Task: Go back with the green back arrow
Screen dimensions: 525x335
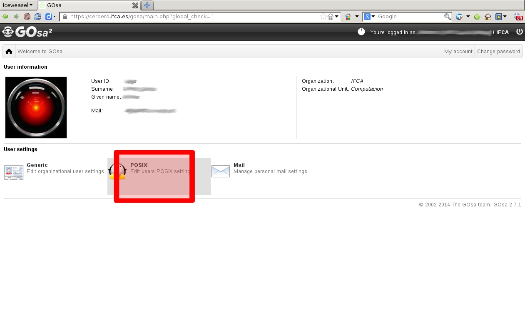Action: (5, 17)
